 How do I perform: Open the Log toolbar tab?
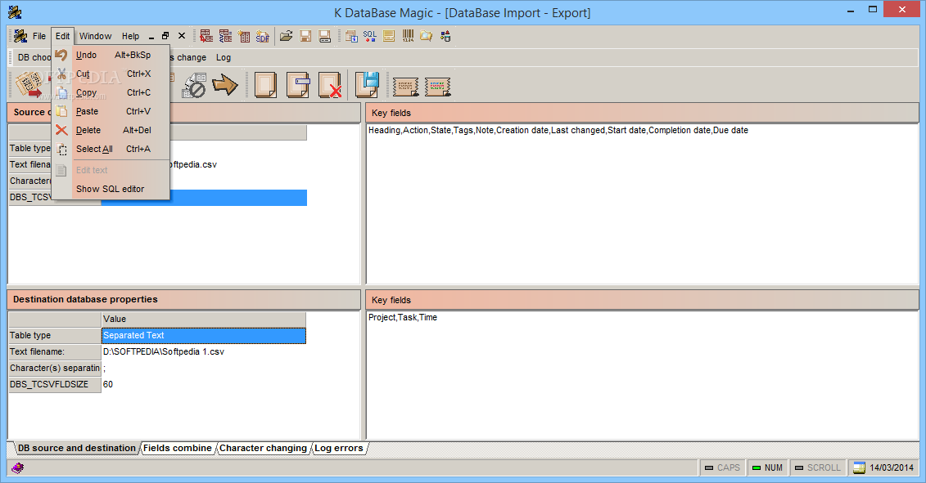[x=224, y=57]
